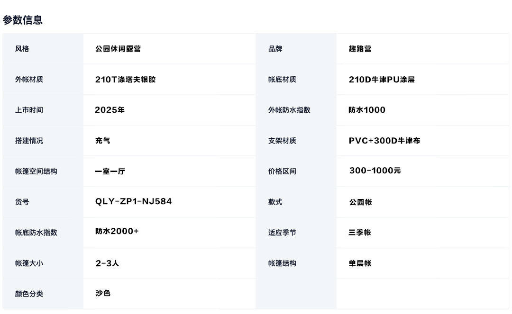This screenshot has width=512, height=314.
Task: Click the 帐篷空间结构 label
Action: tap(36, 171)
